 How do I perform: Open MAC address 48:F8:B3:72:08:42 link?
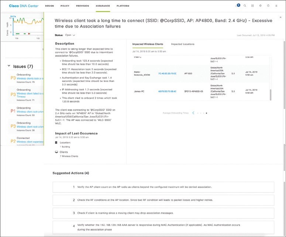(x=167, y=91)
